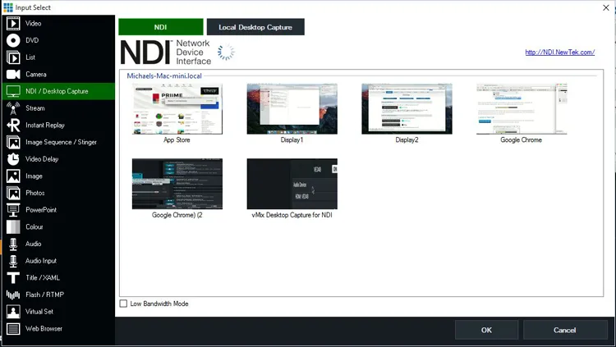Choose the Google Chrome source thumbnail
The width and height of the screenshot is (616, 347).
click(x=522, y=109)
